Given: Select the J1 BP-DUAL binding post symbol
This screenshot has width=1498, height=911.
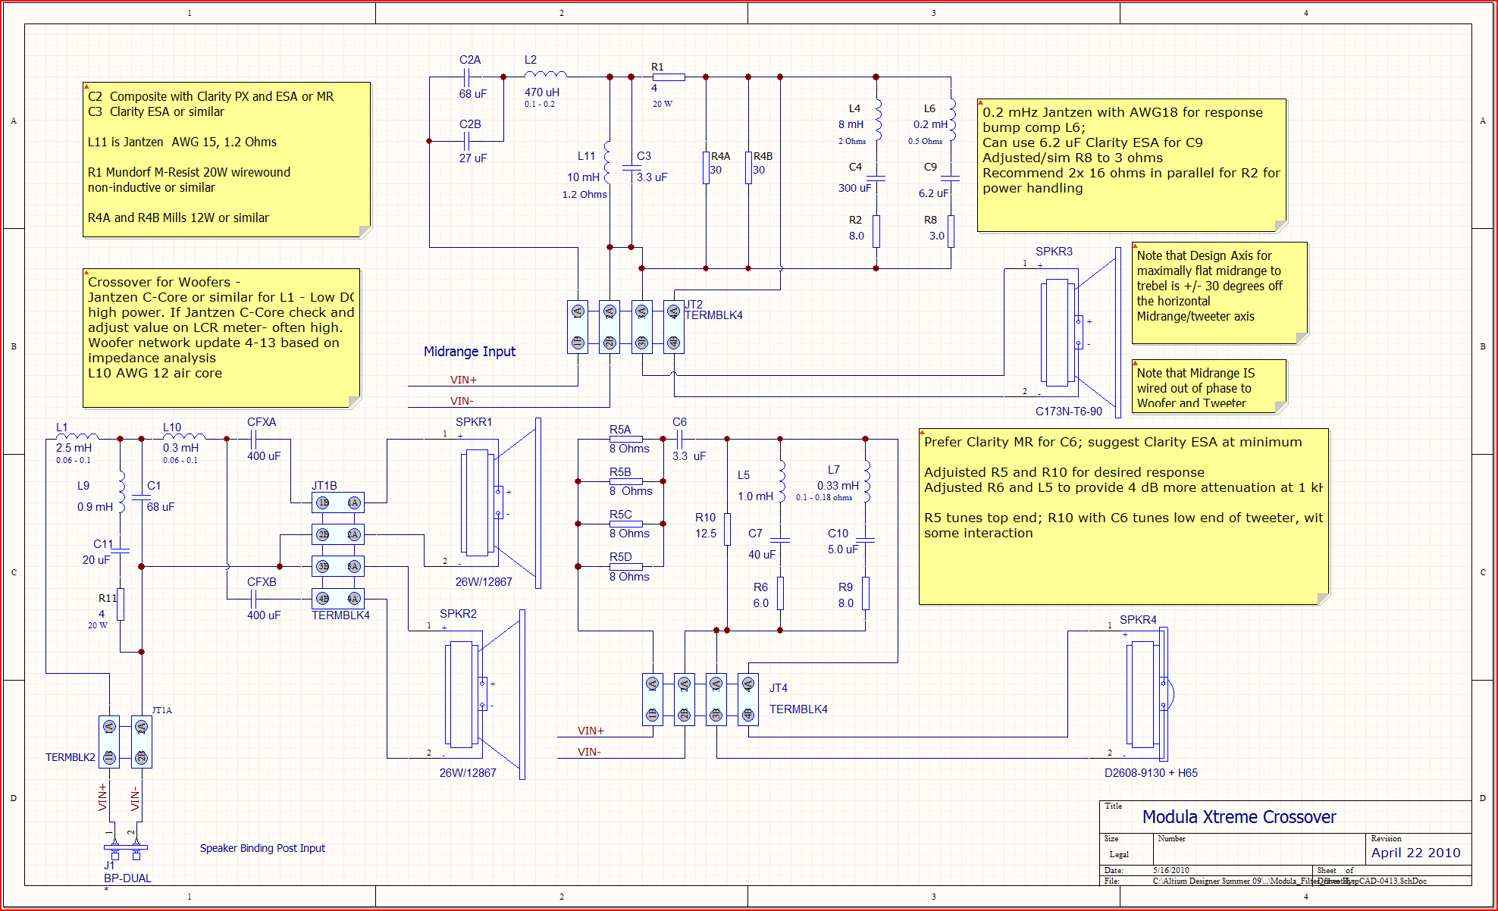Looking at the screenshot, I should point(125,847).
